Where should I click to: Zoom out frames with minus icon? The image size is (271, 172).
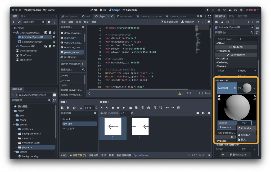(197, 113)
